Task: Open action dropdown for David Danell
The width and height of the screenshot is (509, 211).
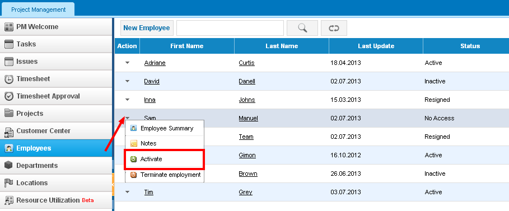Action: [127, 81]
